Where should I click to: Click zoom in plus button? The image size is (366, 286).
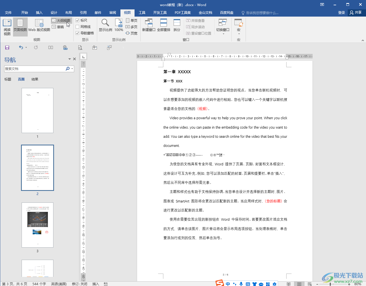pyautogui.click(x=349, y=284)
